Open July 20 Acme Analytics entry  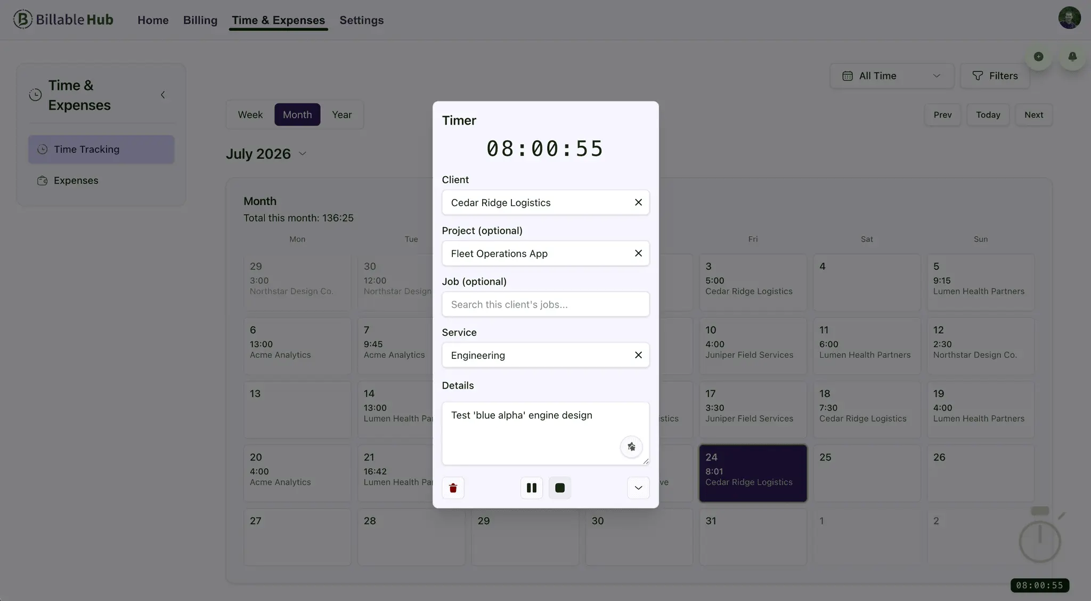(x=297, y=473)
